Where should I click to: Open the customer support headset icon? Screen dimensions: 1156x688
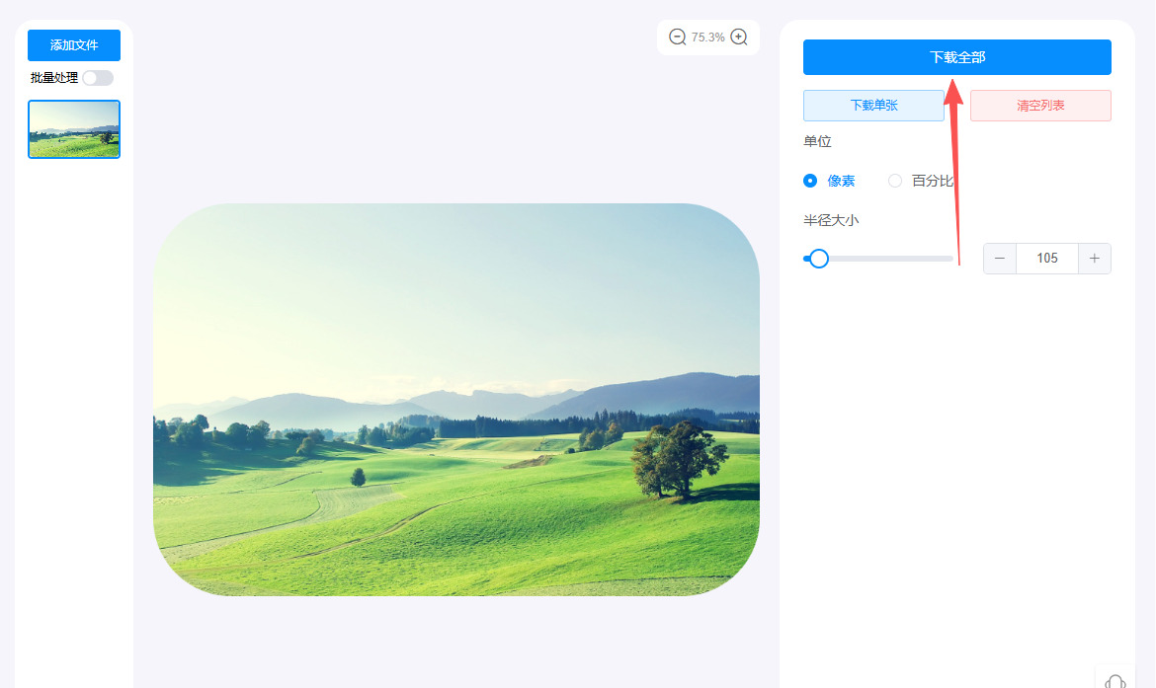(1115, 681)
